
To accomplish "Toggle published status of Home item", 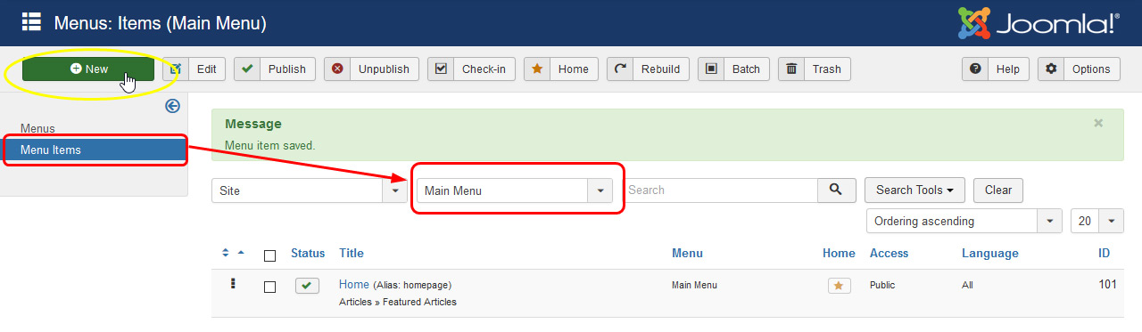I will (307, 286).
